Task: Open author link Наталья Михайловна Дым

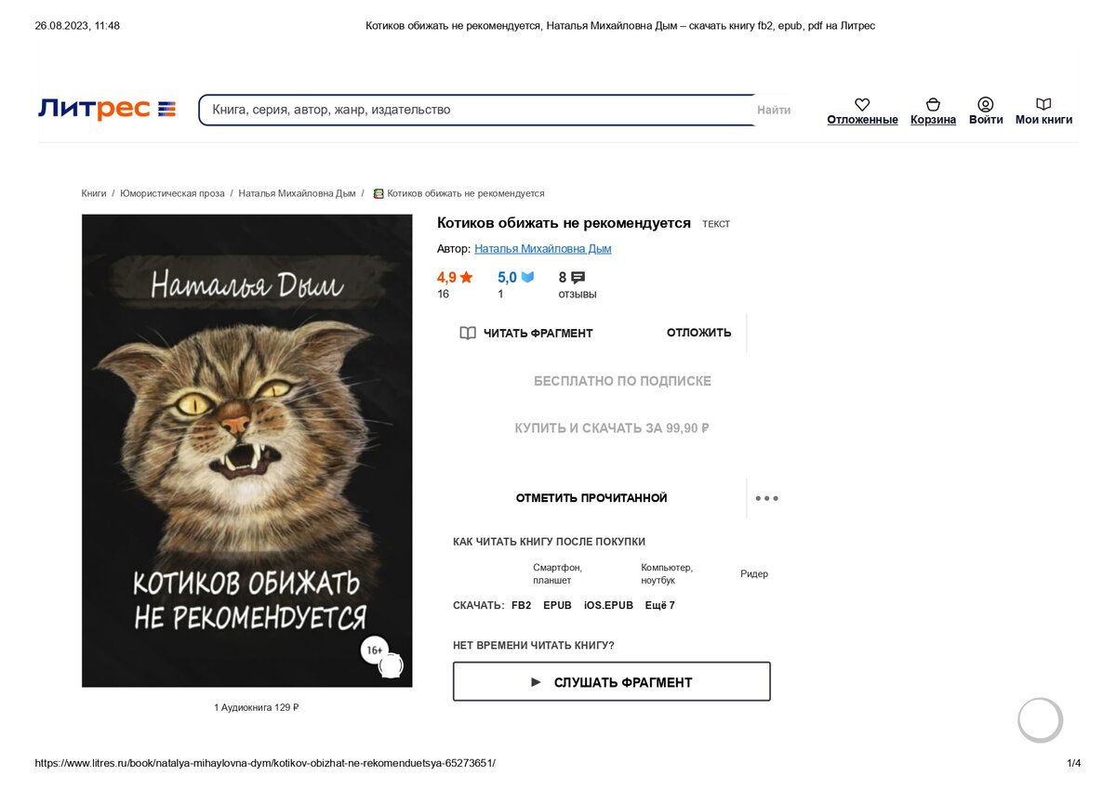Action: tap(543, 249)
